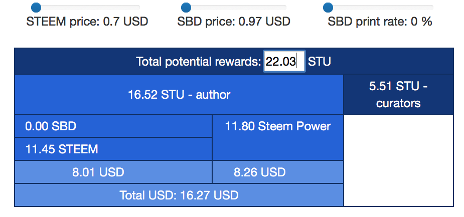
Task: Click the SBD price slider handle
Action: tap(186, 8)
